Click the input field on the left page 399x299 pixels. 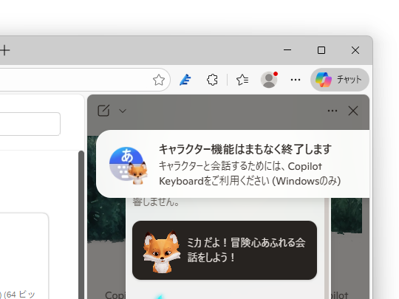(x=30, y=124)
